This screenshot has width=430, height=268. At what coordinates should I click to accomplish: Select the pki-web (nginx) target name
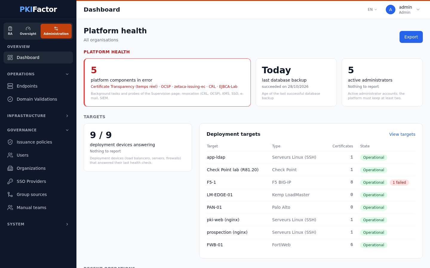223,220
